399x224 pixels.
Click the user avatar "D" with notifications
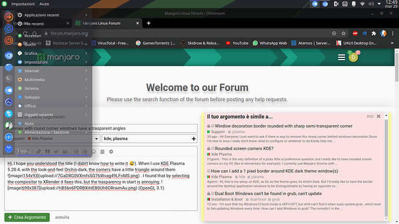coord(353,57)
